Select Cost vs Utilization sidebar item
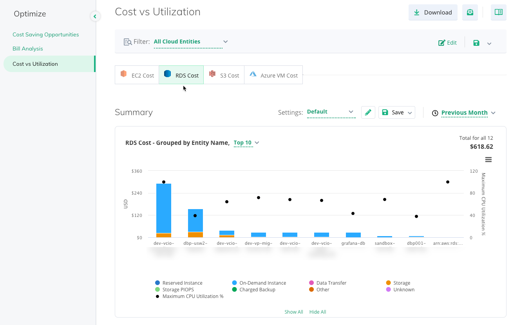This screenshot has width=512, height=325. [49, 64]
